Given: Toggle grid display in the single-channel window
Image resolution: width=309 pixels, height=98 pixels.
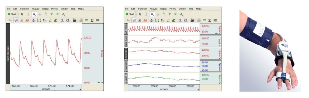Looking at the screenshot, I should (x=81, y=20).
